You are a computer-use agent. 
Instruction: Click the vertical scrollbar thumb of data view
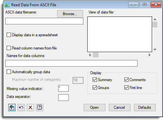click(x=155, y=24)
